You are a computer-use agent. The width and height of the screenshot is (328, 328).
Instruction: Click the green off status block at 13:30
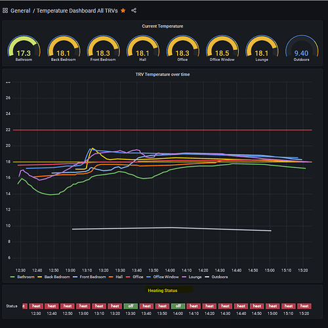click(131, 306)
